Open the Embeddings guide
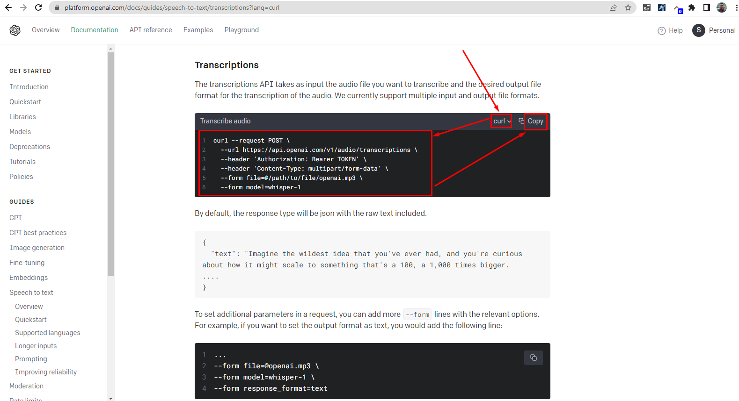The width and height of the screenshot is (739, 401). pos(29,278)
